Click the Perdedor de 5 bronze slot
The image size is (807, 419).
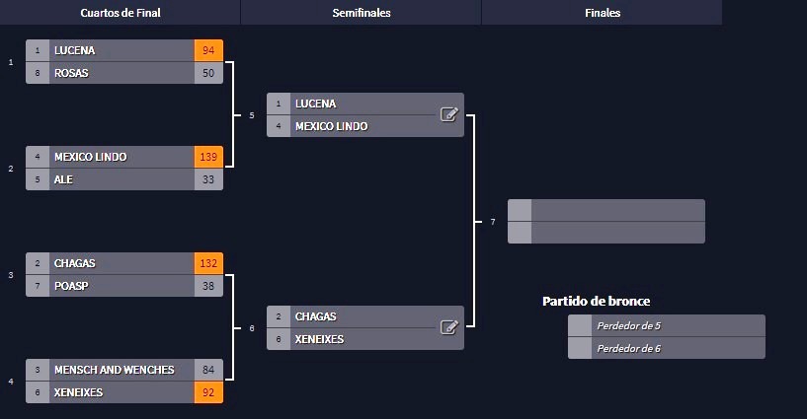point(677,325)
